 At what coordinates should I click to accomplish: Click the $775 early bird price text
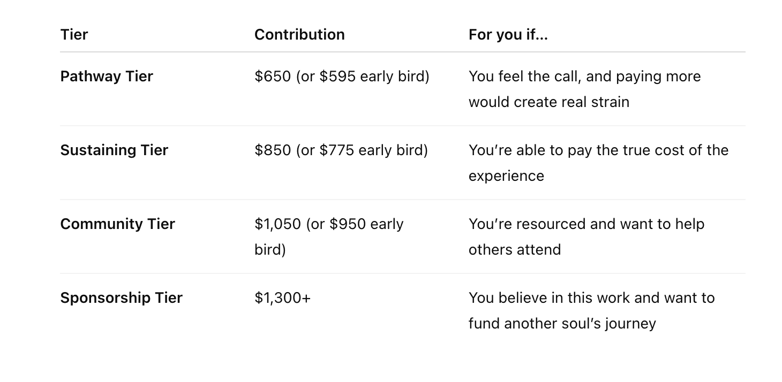point(337,150)
